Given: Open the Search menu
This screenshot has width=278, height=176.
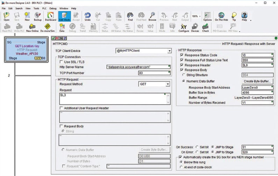Looking at the screenshot, I should coord(19,8).
